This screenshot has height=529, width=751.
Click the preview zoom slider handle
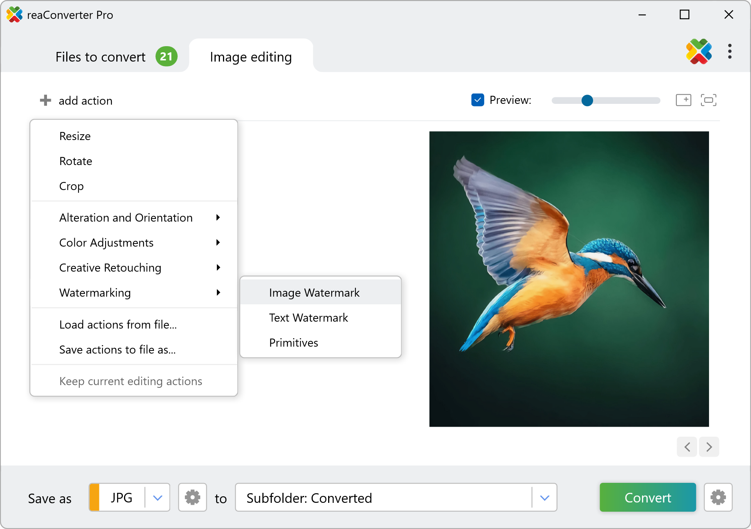[587, 100]
